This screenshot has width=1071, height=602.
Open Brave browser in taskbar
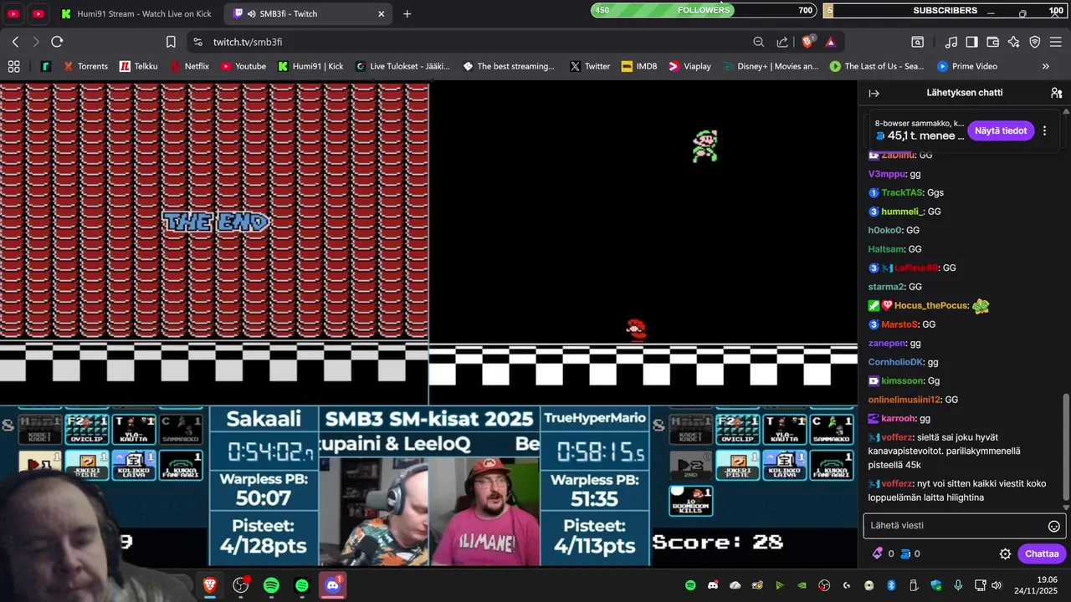(x=210, y=585)
